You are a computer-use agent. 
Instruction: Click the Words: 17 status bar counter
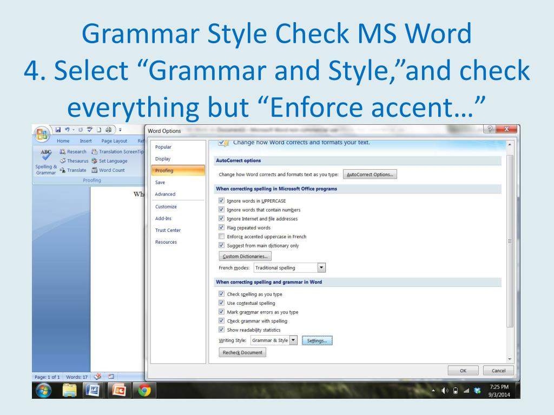(77, 377)
